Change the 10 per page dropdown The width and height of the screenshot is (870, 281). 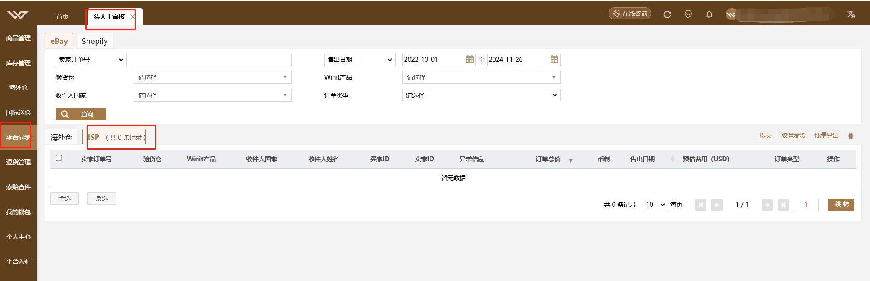click(655, 205)
